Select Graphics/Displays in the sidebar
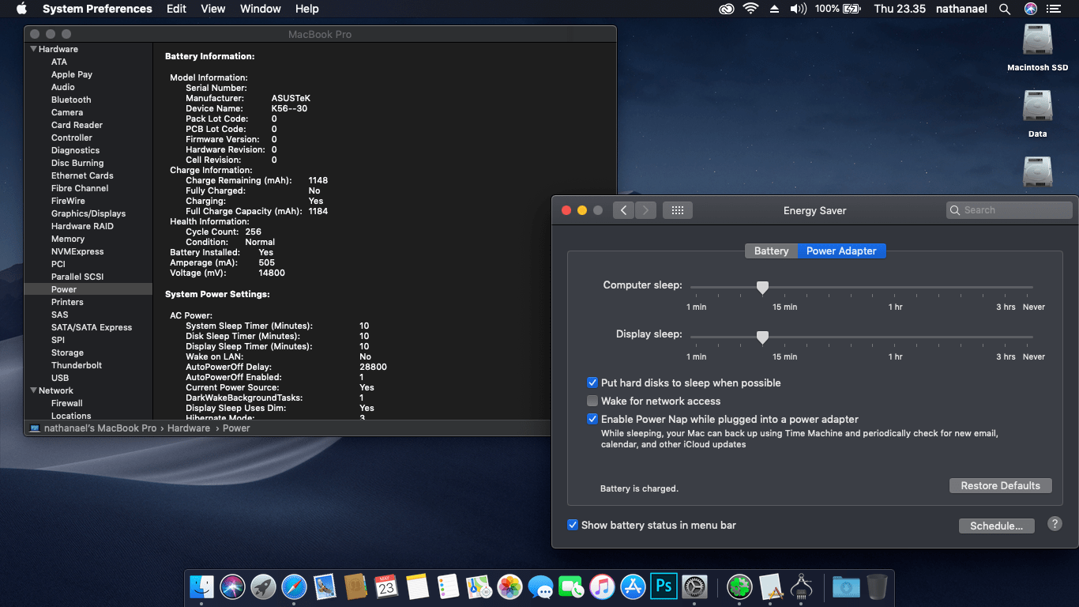The width and height of the screenshot is (1079, 607). (88, 213)
